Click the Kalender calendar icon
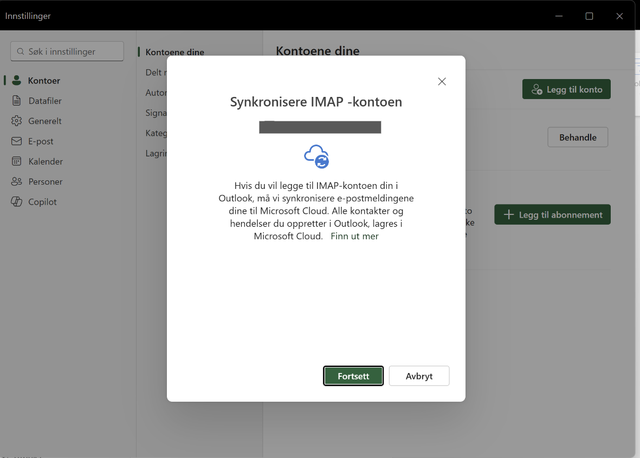The image size is (640, 458). pyautogui.click(x=16, y=161)
